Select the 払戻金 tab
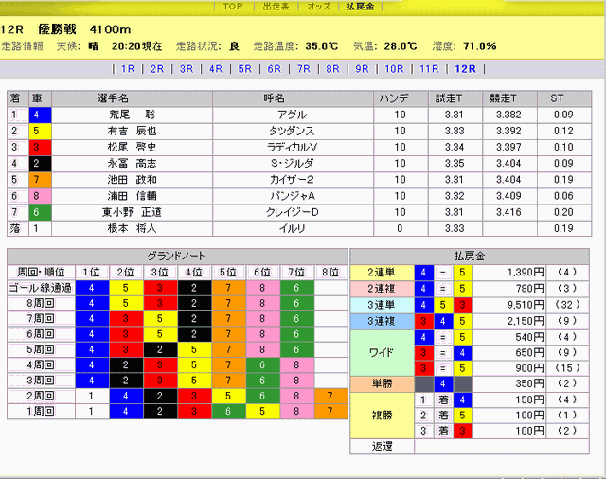The image size is (606, 479). pos(360,7)
